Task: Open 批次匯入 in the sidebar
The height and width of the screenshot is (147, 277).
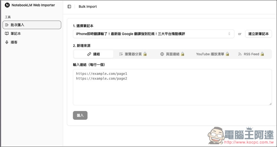Action: [32, 25]
